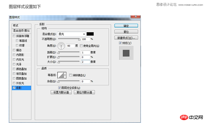Click the 复位 button

pyautogui.click(x=126, y=32)
